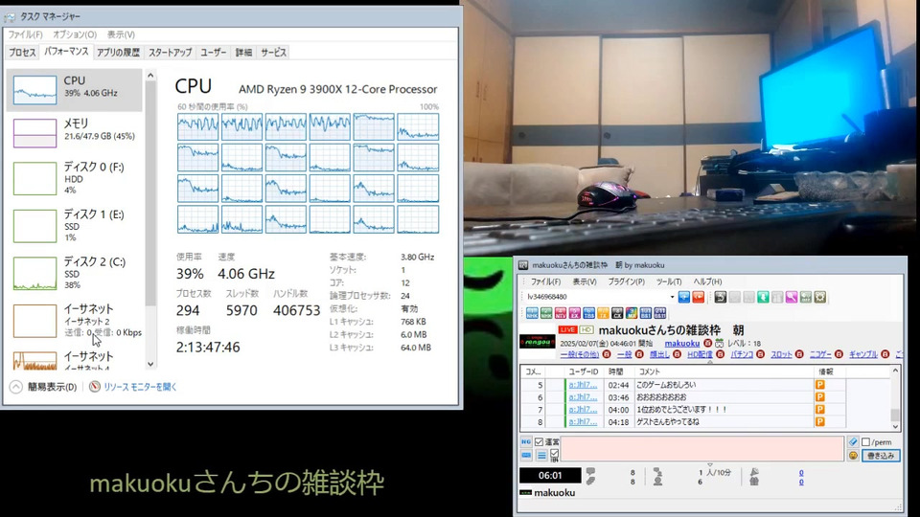920x517 pixels.
Task: Click the ニコゲー tag link
Action: click(820, 354)
